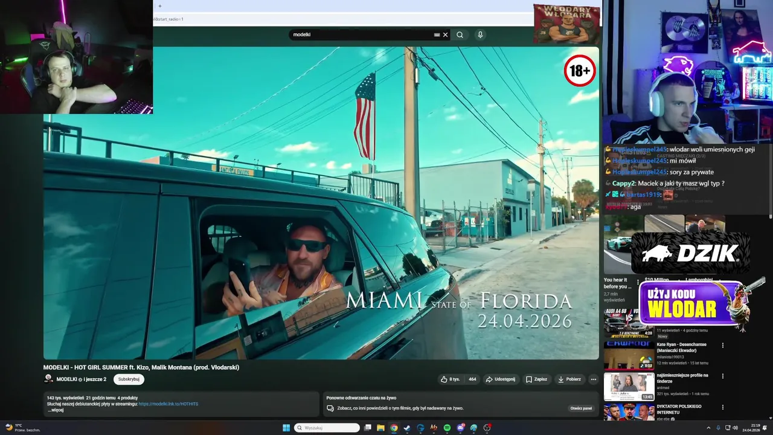The height and width of the screenshot is (435, 773).
Task: Open Spotify from the taskbar
Action: point(447,428)
